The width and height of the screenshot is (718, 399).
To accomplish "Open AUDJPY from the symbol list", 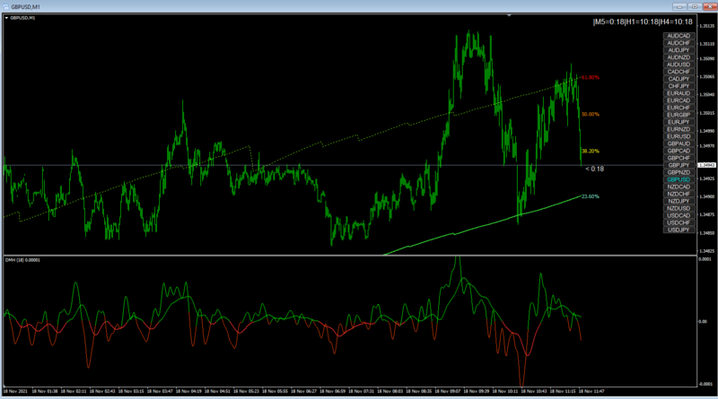I will [679, 50].
